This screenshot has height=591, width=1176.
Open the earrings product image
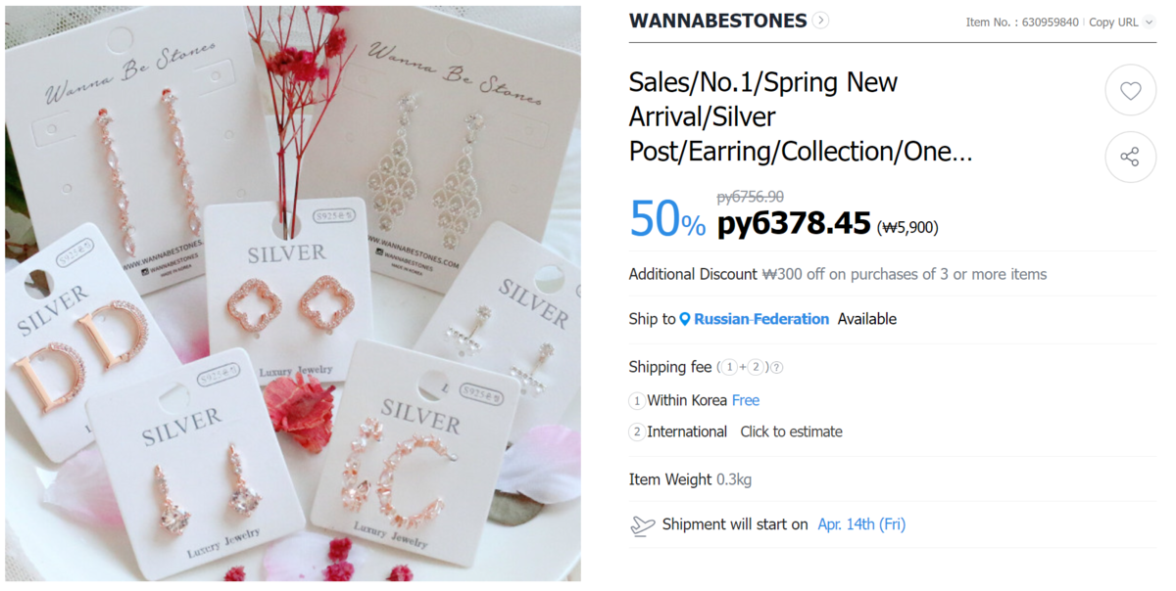pos(293,294)
